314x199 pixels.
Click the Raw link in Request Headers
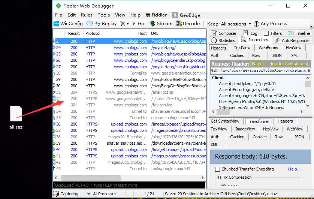click(257, 64)
